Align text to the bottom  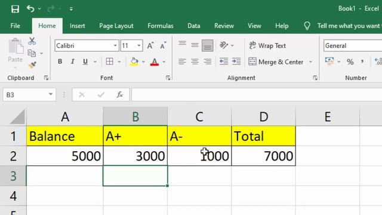point(207,45)
